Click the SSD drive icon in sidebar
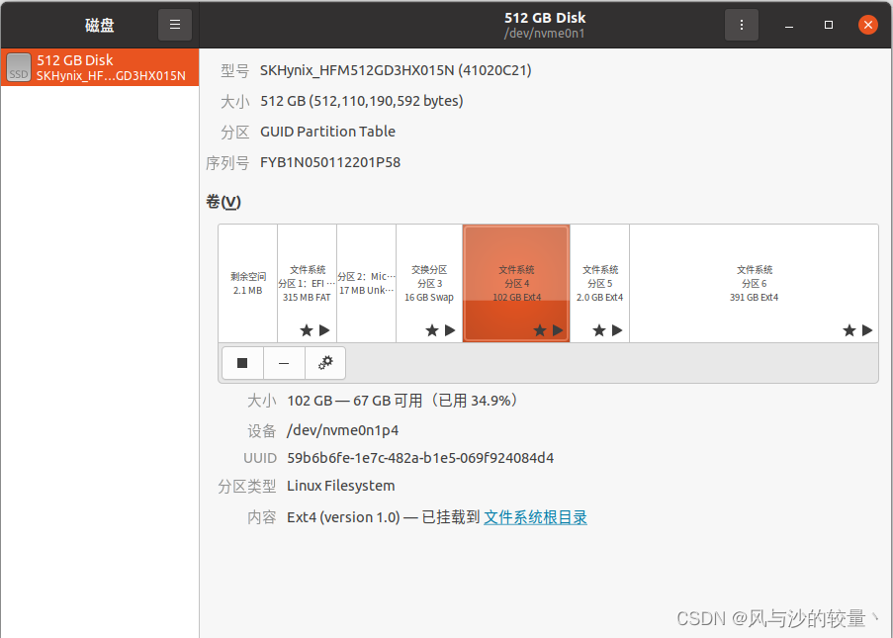The image size is (893, 638). pos(19,67)
